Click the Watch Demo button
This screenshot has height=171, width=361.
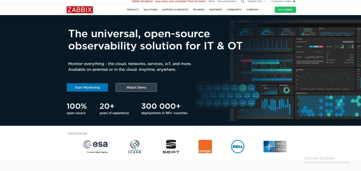click(x=136, y=87)
